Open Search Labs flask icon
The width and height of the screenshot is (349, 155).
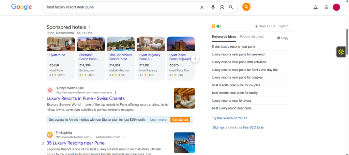point(315,7)
